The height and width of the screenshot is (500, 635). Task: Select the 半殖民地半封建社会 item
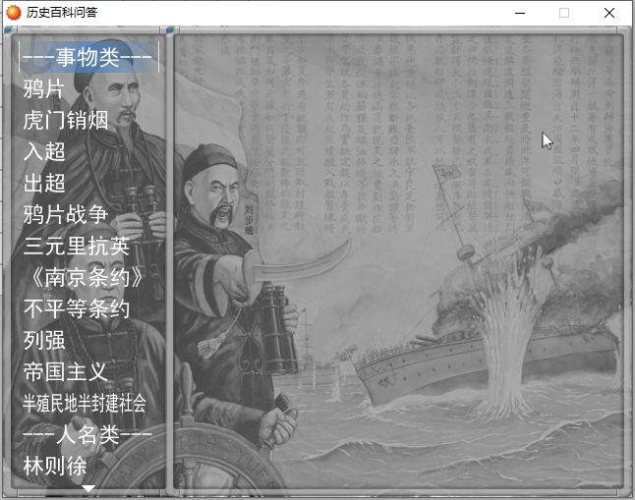85,403
